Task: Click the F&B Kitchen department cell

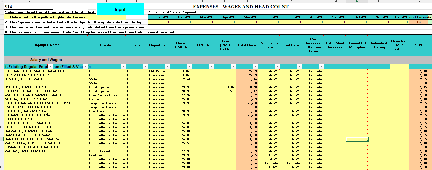Action: pyautogui.click(x=159, y=71)
